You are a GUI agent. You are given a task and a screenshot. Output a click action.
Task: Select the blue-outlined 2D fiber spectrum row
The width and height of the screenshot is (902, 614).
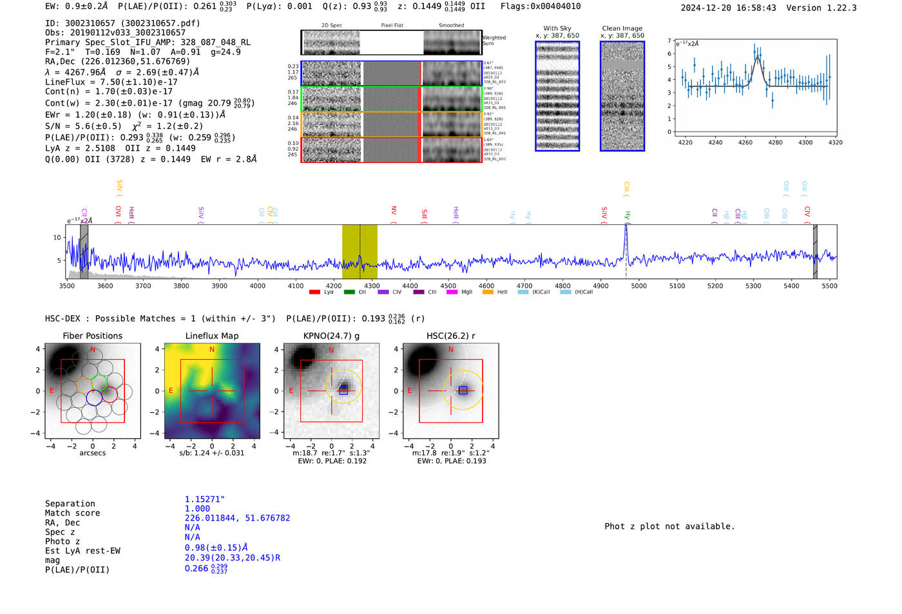coord(391,73)
